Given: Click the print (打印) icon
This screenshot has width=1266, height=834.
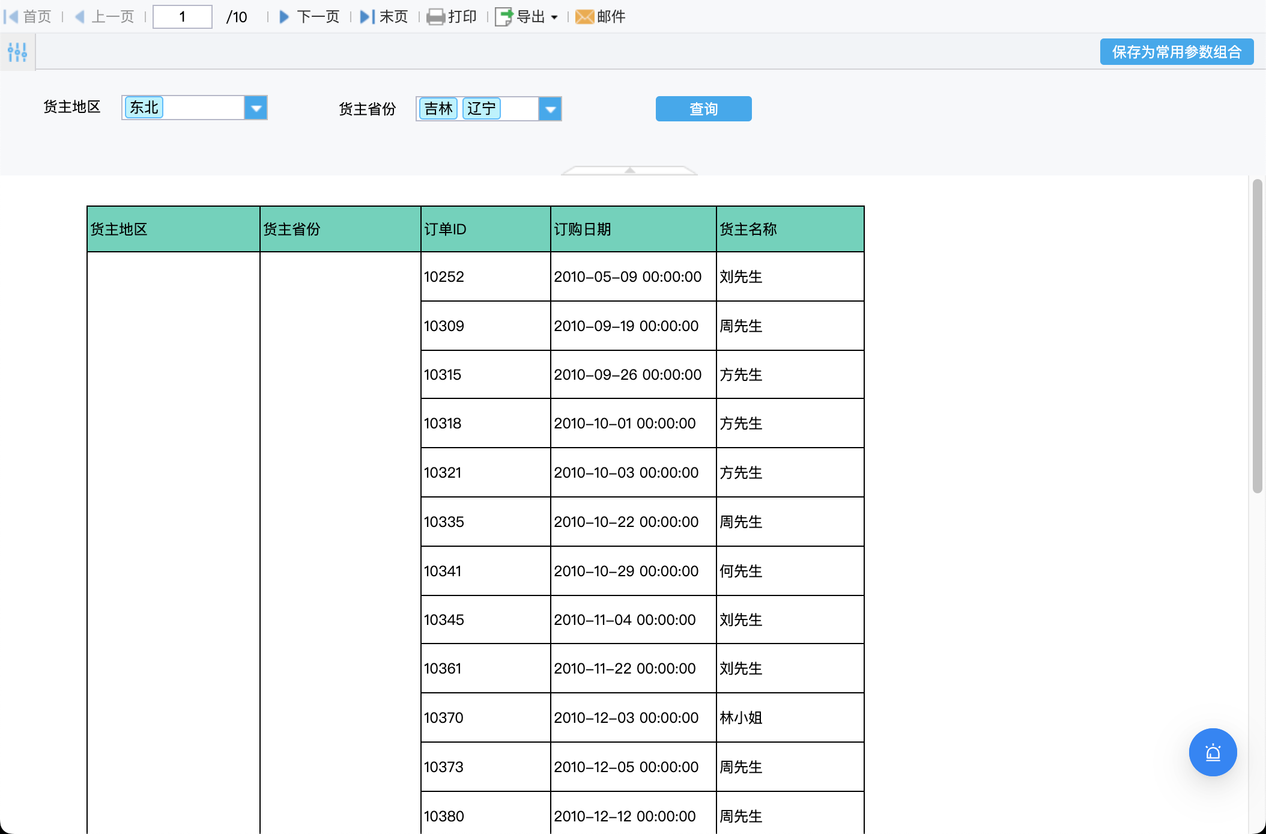Looking at the screenshot, I should [436, 17].
